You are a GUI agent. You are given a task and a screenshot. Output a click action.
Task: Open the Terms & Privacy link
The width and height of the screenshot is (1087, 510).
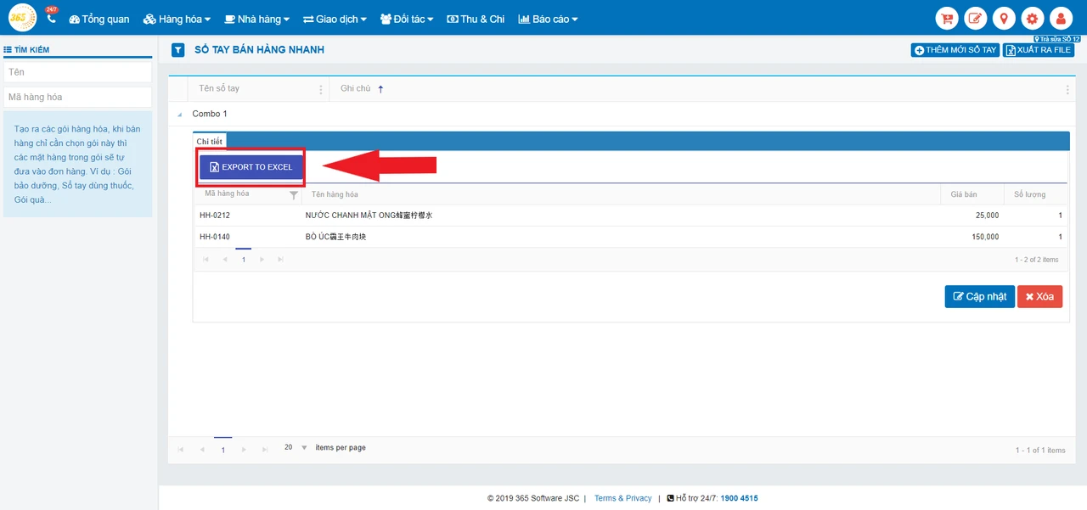coord(623,498)
